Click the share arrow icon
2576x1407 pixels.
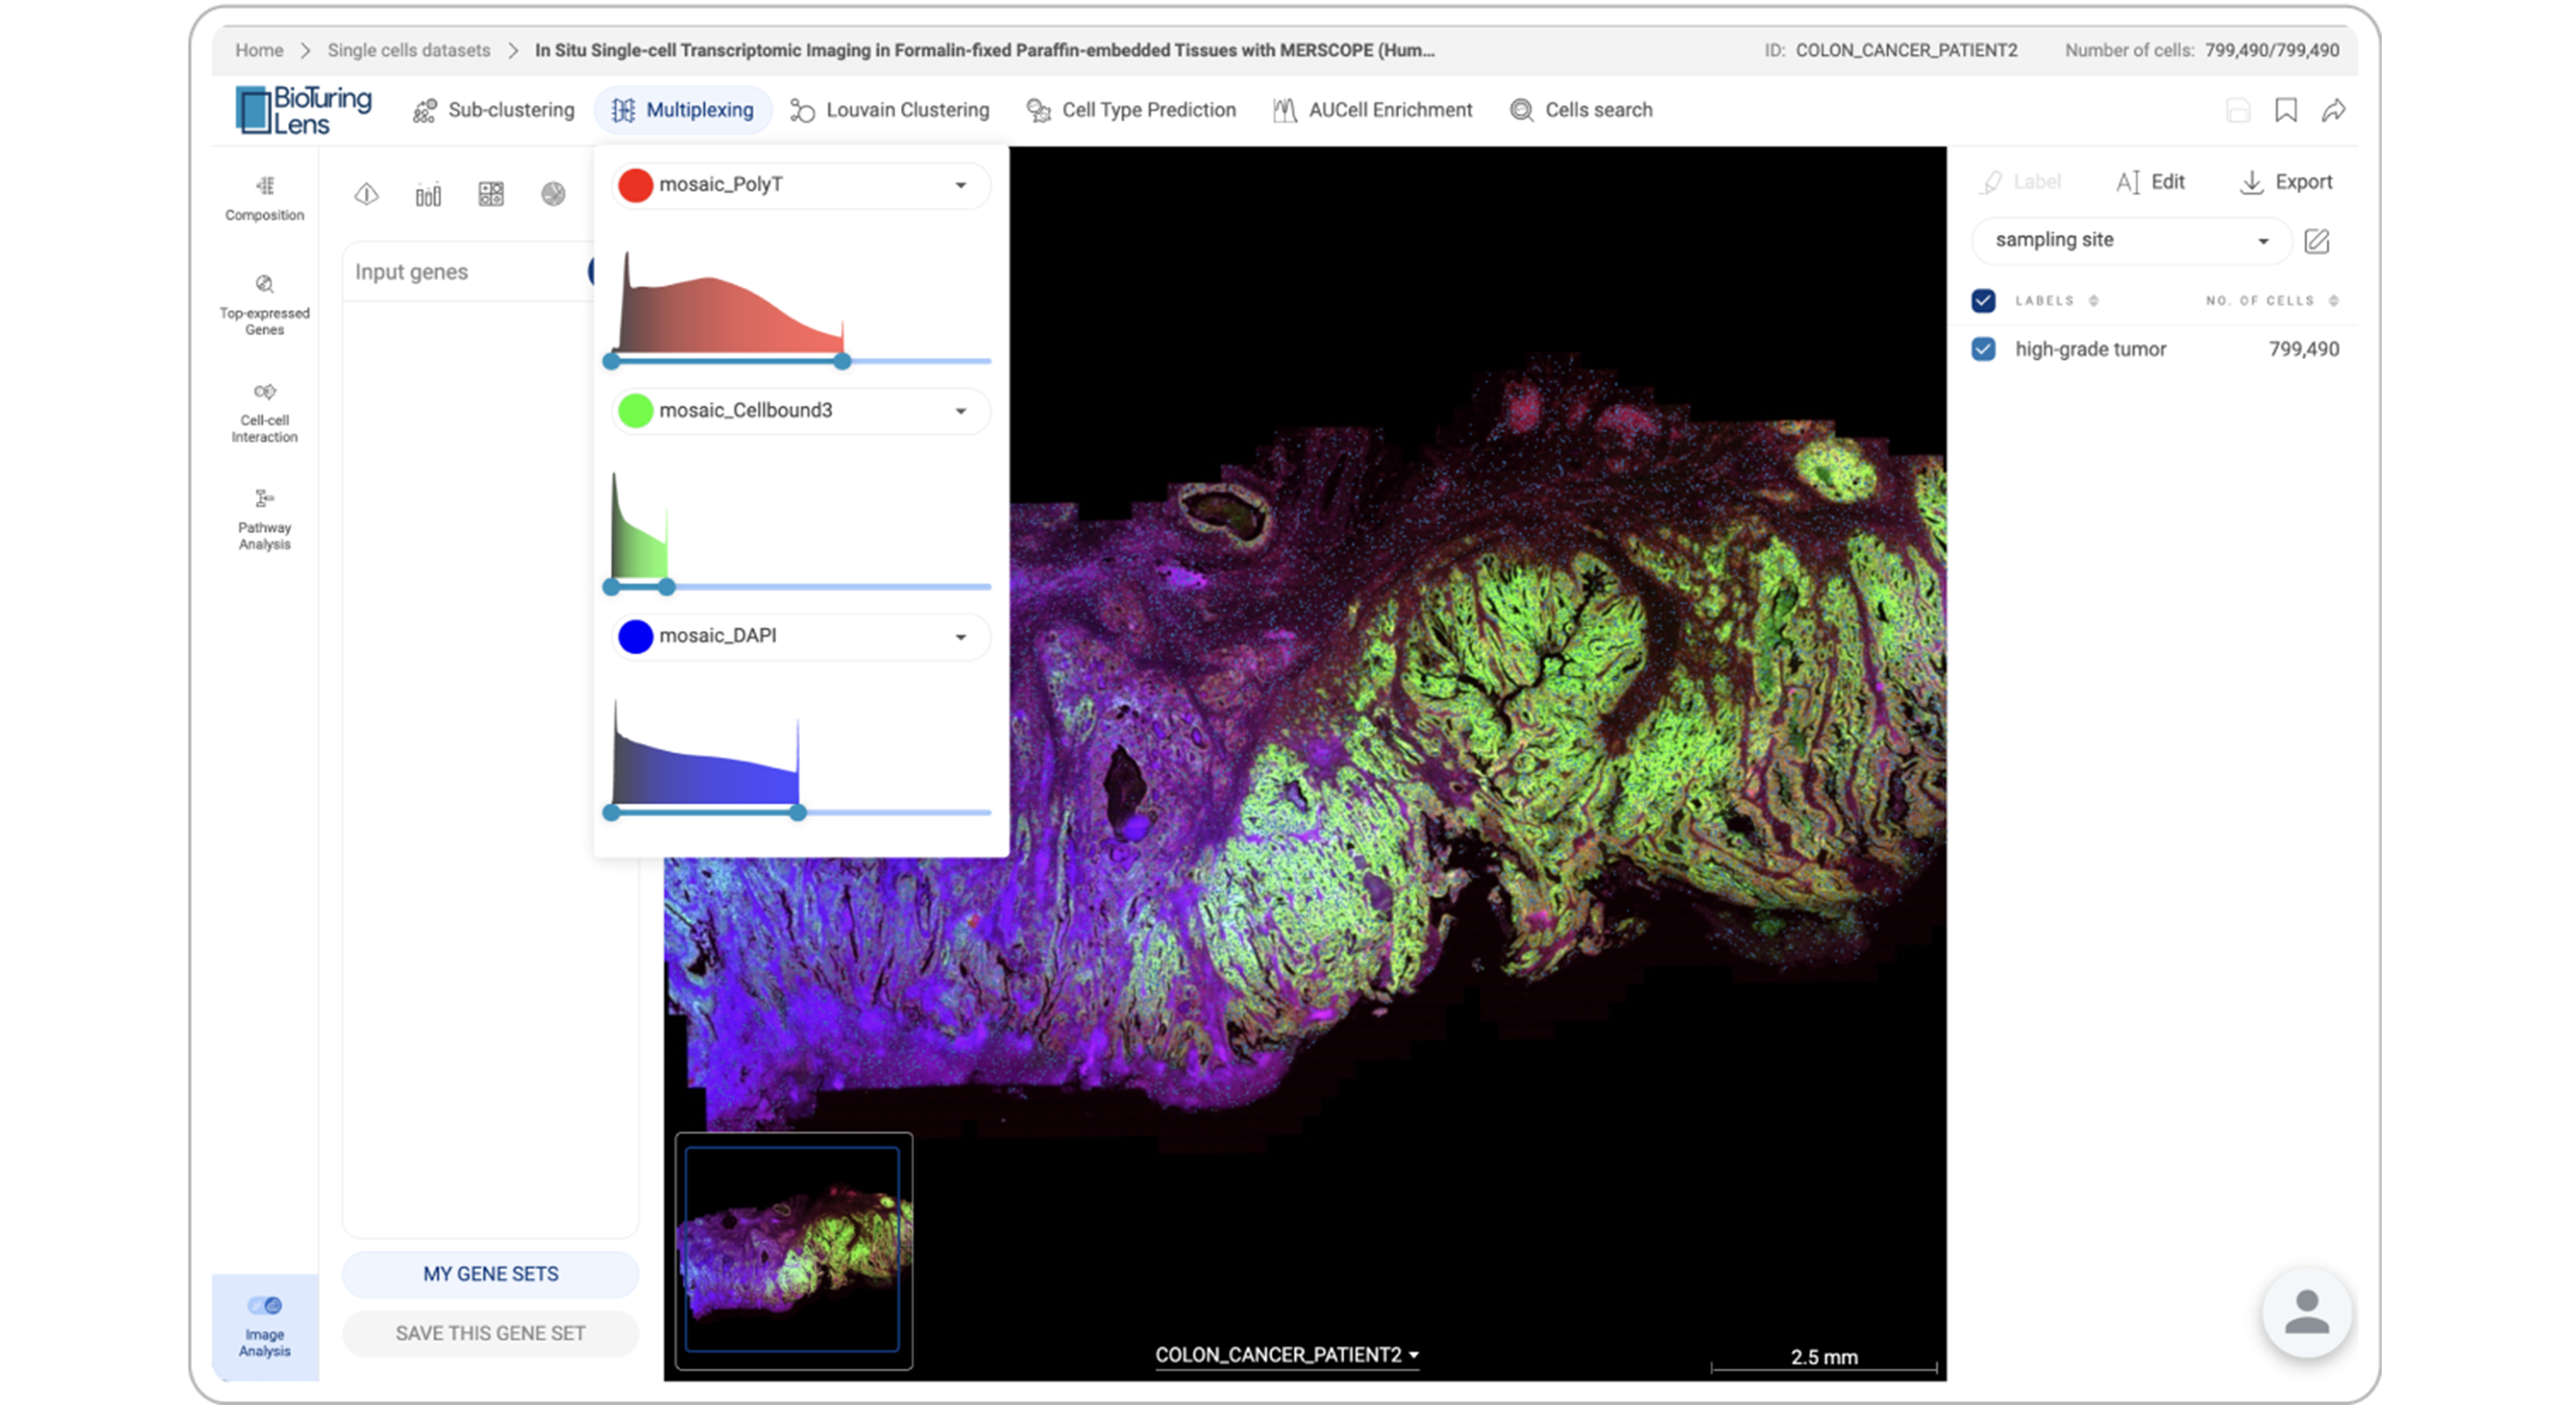pyautogui.click(x=2334, y=110)
